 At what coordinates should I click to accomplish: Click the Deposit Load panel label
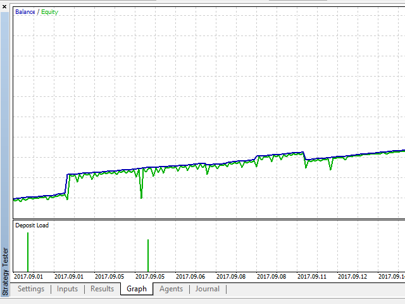(x=32, y=225)
